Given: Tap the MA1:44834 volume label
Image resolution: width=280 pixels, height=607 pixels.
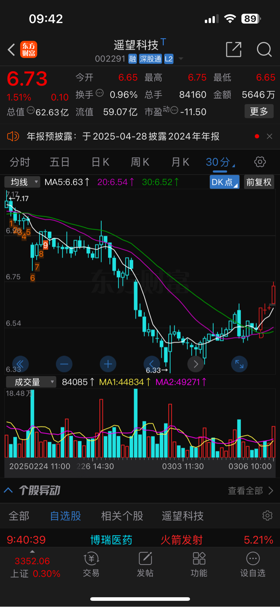Looking at the screenshot, I should tap(125, 382).
